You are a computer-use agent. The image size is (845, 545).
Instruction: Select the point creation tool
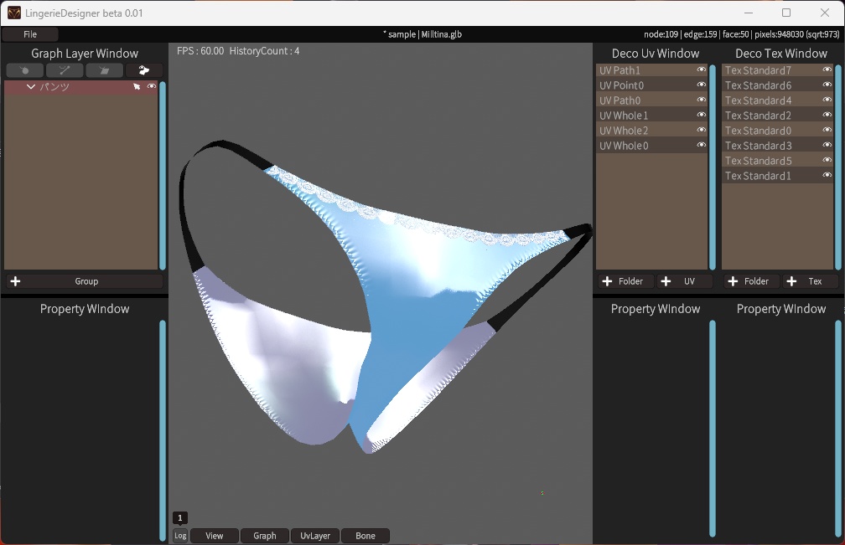pos(24,70)
